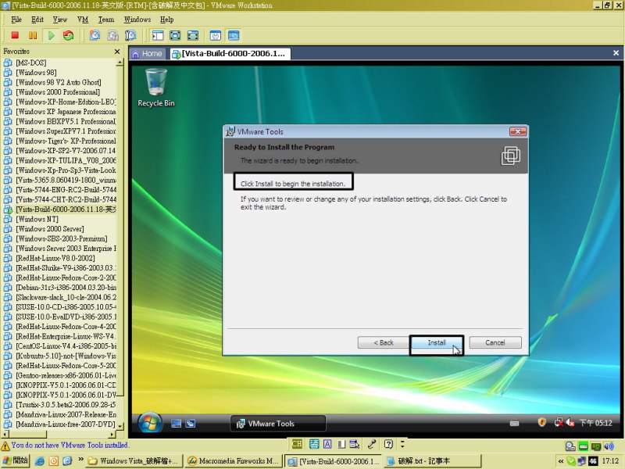Click the yellow Suspend toolbar icon

(33, 35)
